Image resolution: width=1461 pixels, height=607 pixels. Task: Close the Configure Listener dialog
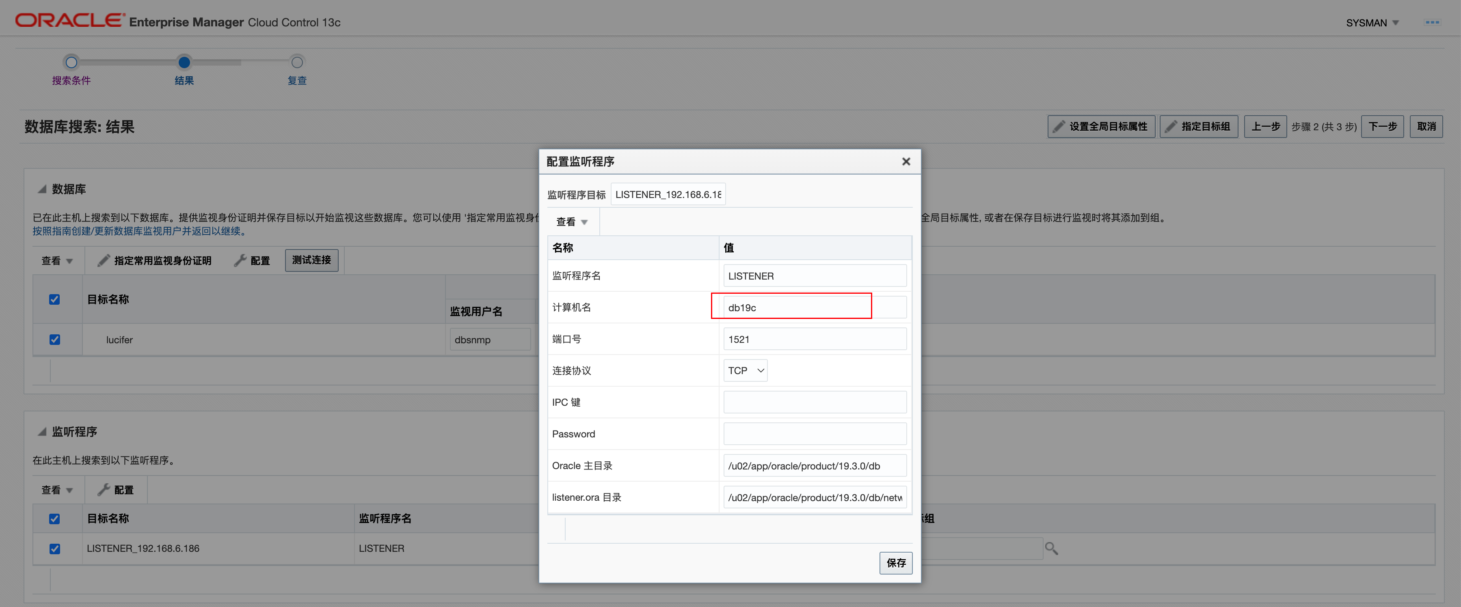coord(906,161)
